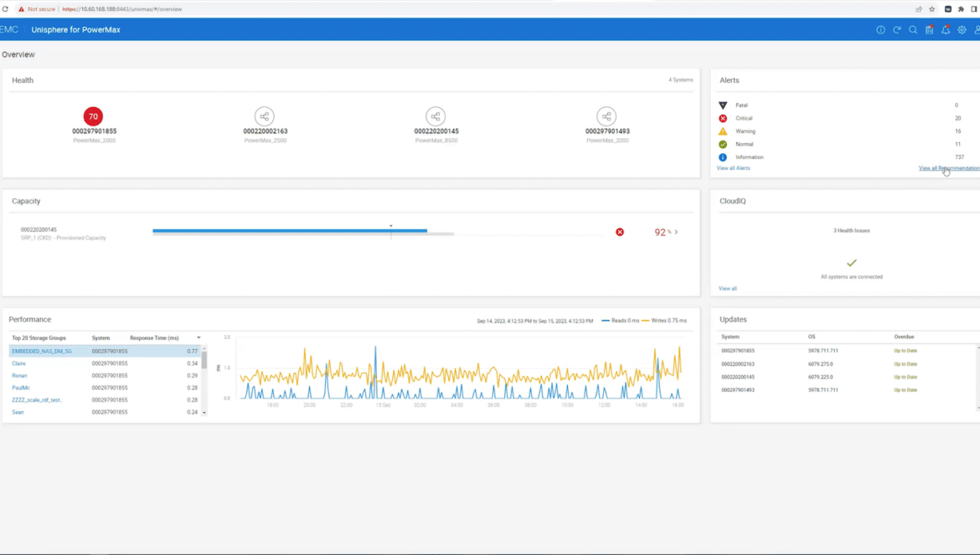Screen dimensions: 980x555
Task: Open the browser extensions puzzle icon
Action: (961, 9)
